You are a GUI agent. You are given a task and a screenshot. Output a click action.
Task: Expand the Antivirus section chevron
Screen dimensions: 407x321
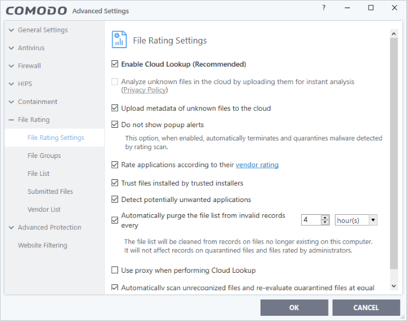click(11, 48)
